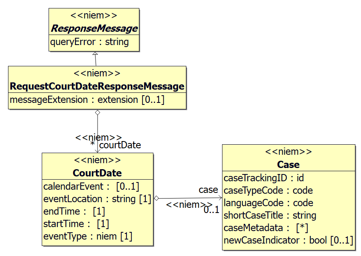Click the 0..1 multiplicity near Case
The width and height of the screenshot is (361, 256).
pyautogui.click(x=211, y=209)
